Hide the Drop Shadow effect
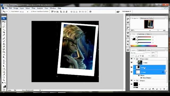Image resolution: width=170 pixels, height=96 pixels. [x=141, y=78]
